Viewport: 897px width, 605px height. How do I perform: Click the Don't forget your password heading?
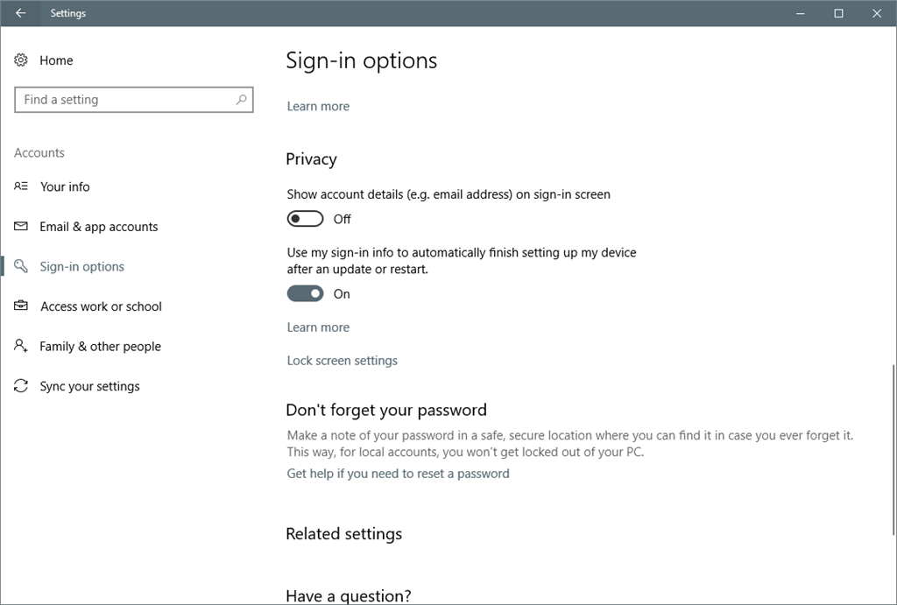[386, 410]
